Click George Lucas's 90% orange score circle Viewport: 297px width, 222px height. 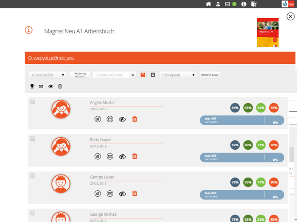[274, 182]
